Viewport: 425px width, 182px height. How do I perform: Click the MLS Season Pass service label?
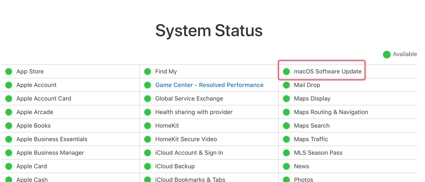tap(318, 153)
